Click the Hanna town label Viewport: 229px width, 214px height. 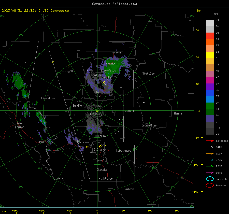pyautogui.click(x=178, y=113)
